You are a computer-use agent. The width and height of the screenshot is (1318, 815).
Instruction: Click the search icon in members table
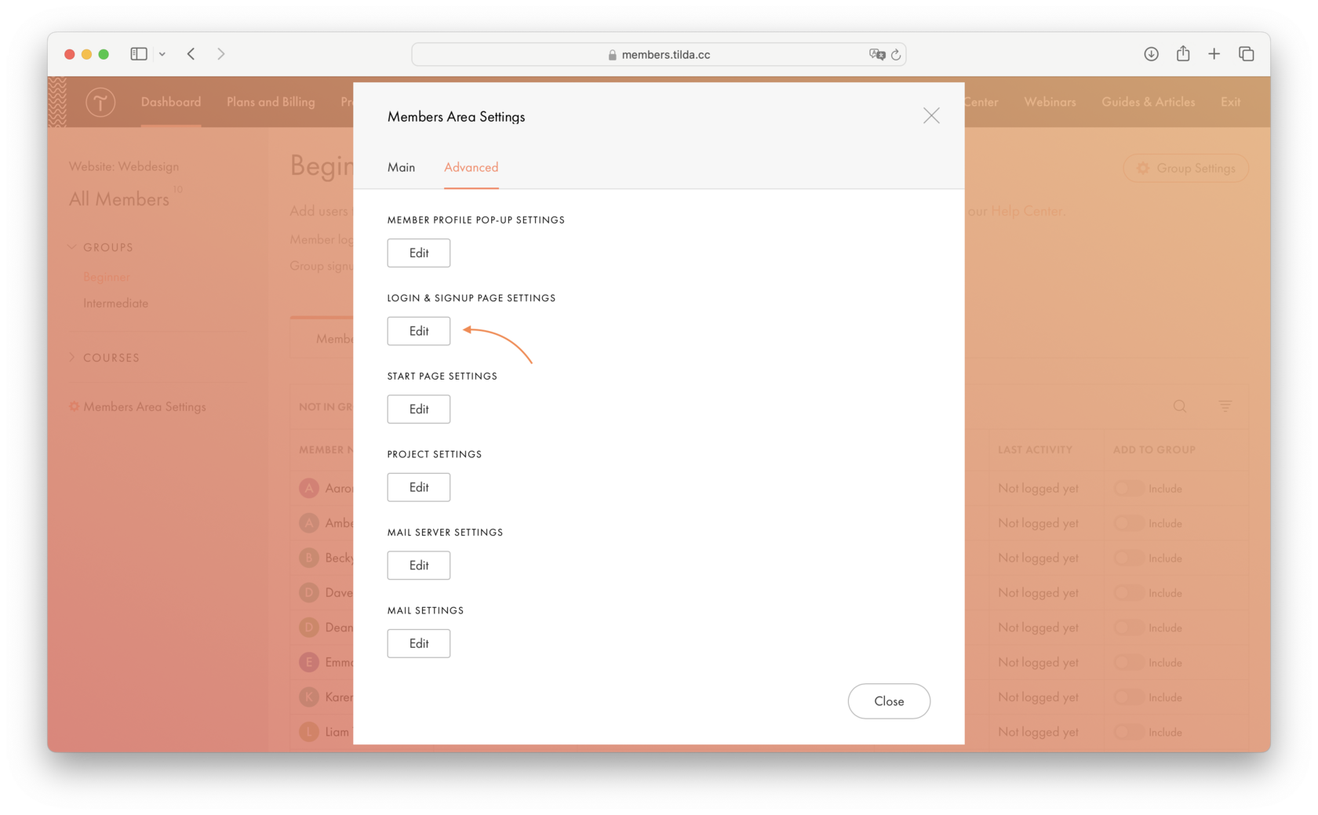(1180, 406)
